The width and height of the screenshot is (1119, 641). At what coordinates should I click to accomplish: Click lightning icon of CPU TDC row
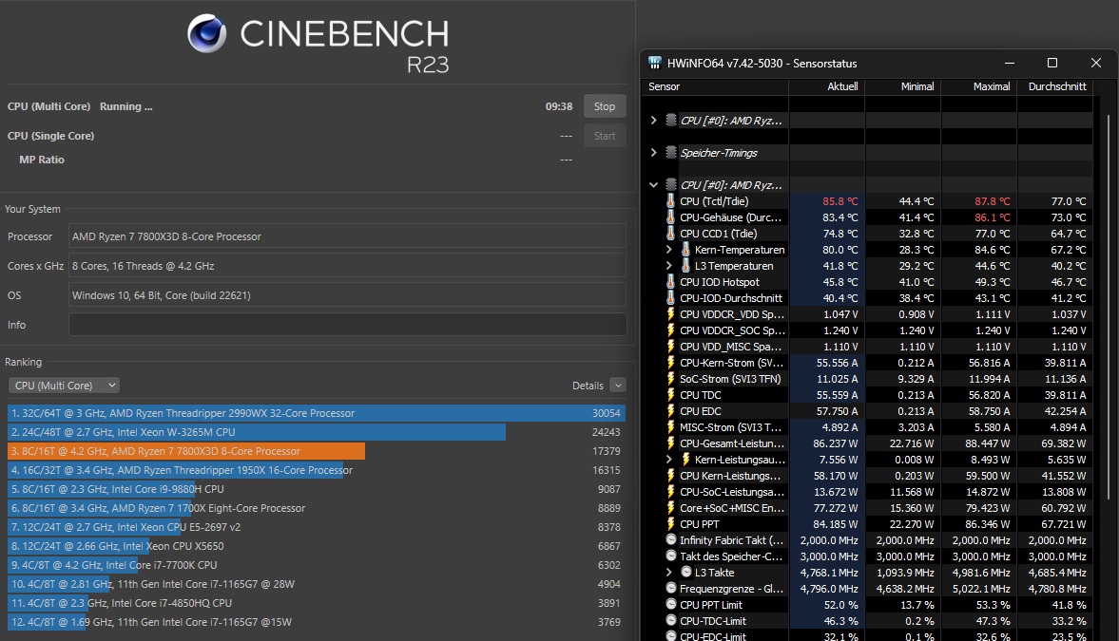671,395
